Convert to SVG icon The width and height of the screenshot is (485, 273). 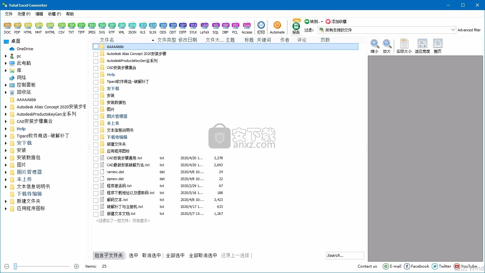102,27
